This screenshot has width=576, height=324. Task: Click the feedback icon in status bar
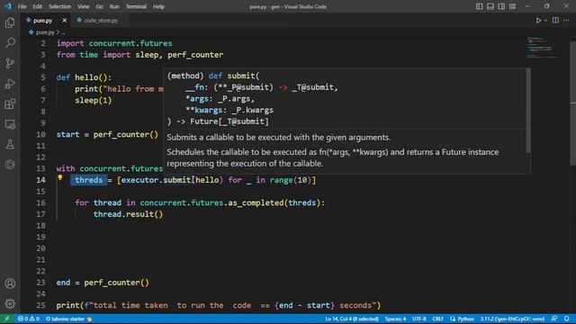[554, 319]
